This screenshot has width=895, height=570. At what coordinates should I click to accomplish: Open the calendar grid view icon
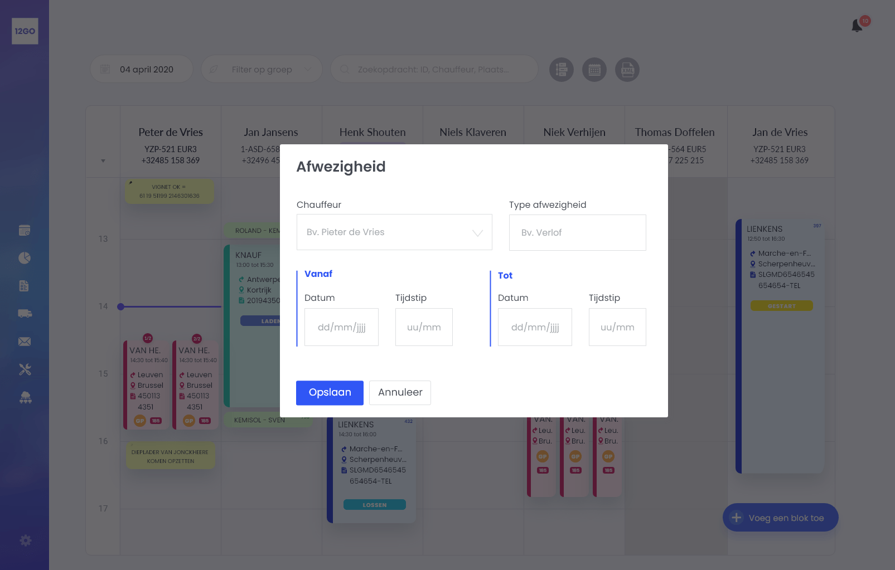point(594,69)
